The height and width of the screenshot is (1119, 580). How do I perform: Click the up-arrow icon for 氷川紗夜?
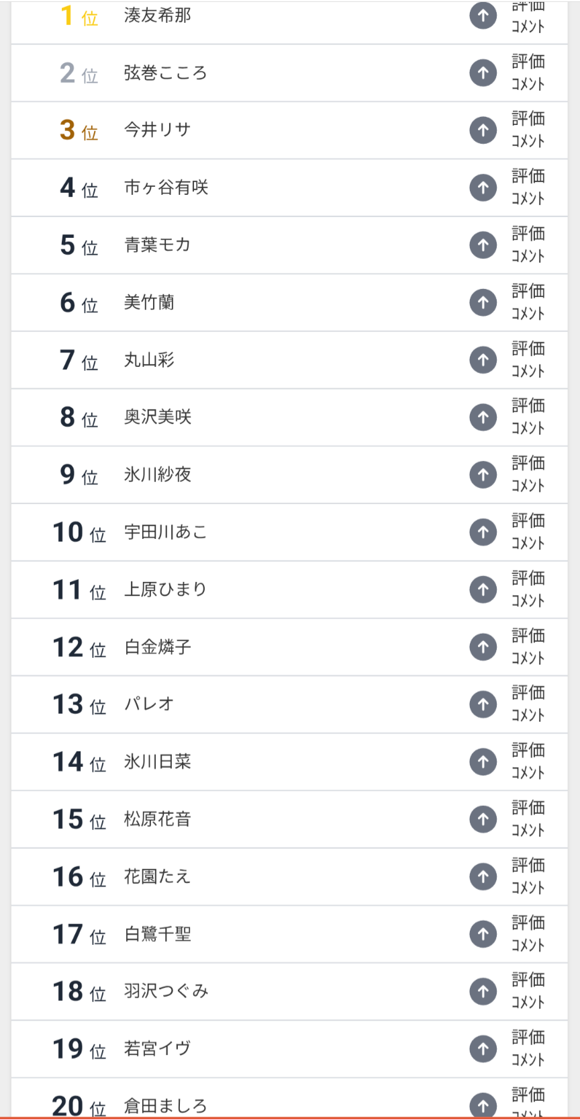click(483, 474)
